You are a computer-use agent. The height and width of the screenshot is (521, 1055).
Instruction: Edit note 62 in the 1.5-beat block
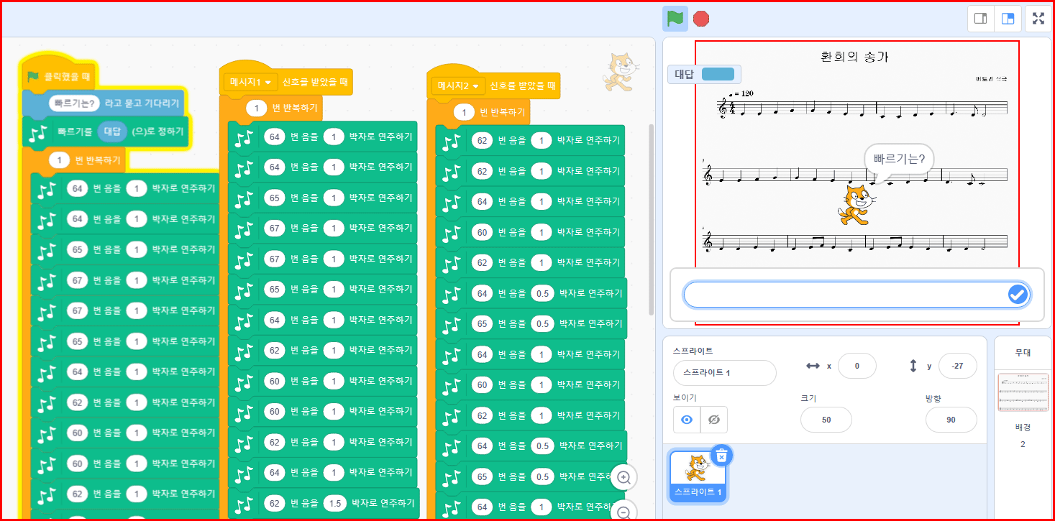pos(274,504)
